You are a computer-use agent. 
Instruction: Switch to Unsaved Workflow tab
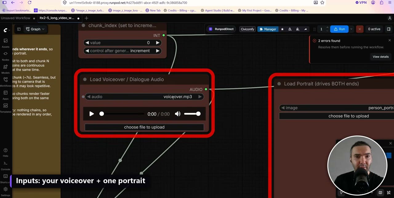tap(15, 18)
